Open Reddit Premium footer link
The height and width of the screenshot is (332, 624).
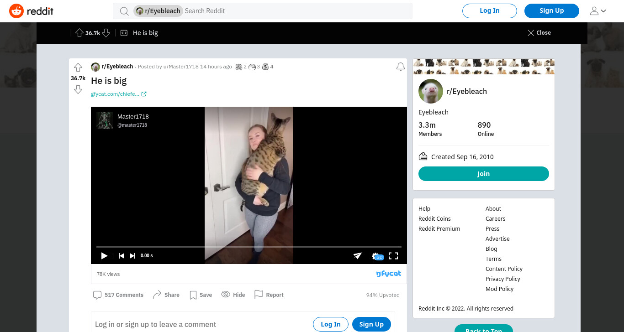click(439, 229)
